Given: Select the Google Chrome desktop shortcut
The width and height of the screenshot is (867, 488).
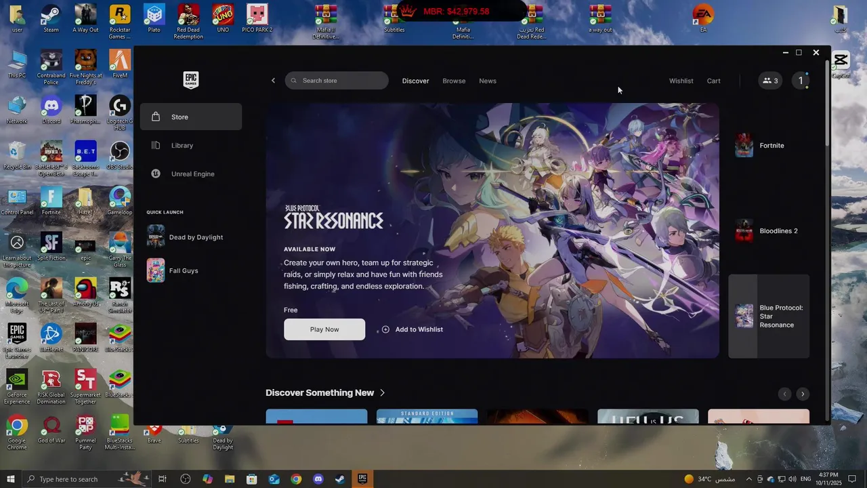Looking at the screenshot, I should [17, 432].
